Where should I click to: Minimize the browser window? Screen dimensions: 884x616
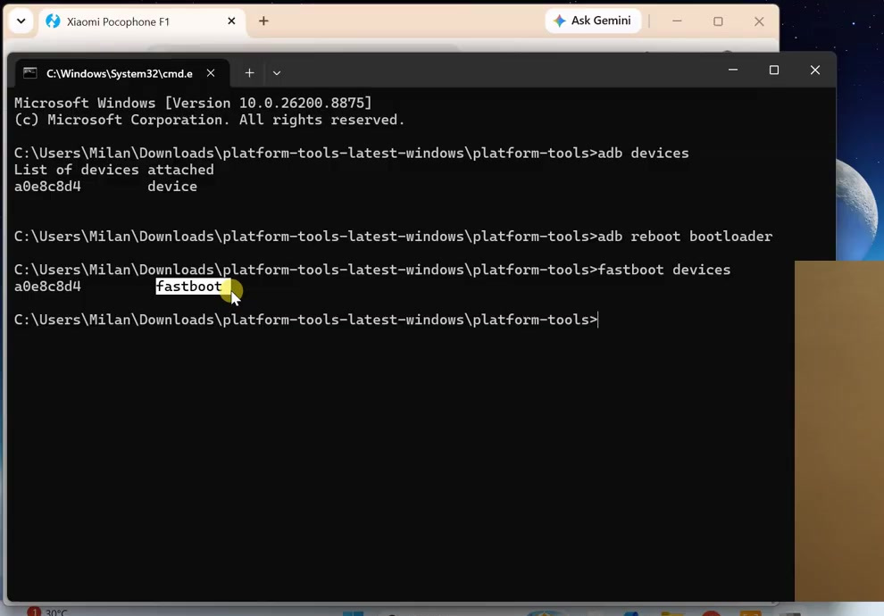[x=677, y=21]
